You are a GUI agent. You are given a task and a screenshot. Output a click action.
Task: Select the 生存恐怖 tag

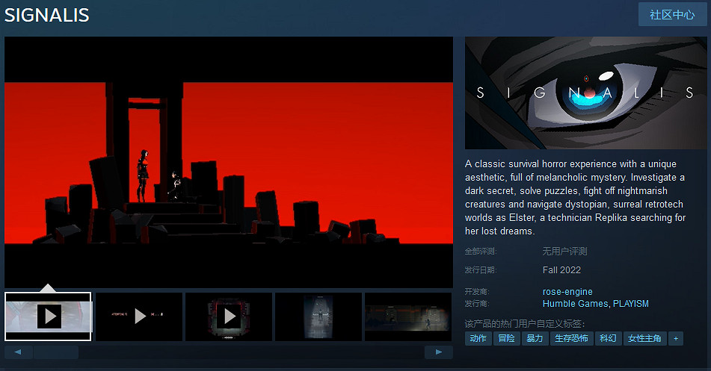point(570,339)
